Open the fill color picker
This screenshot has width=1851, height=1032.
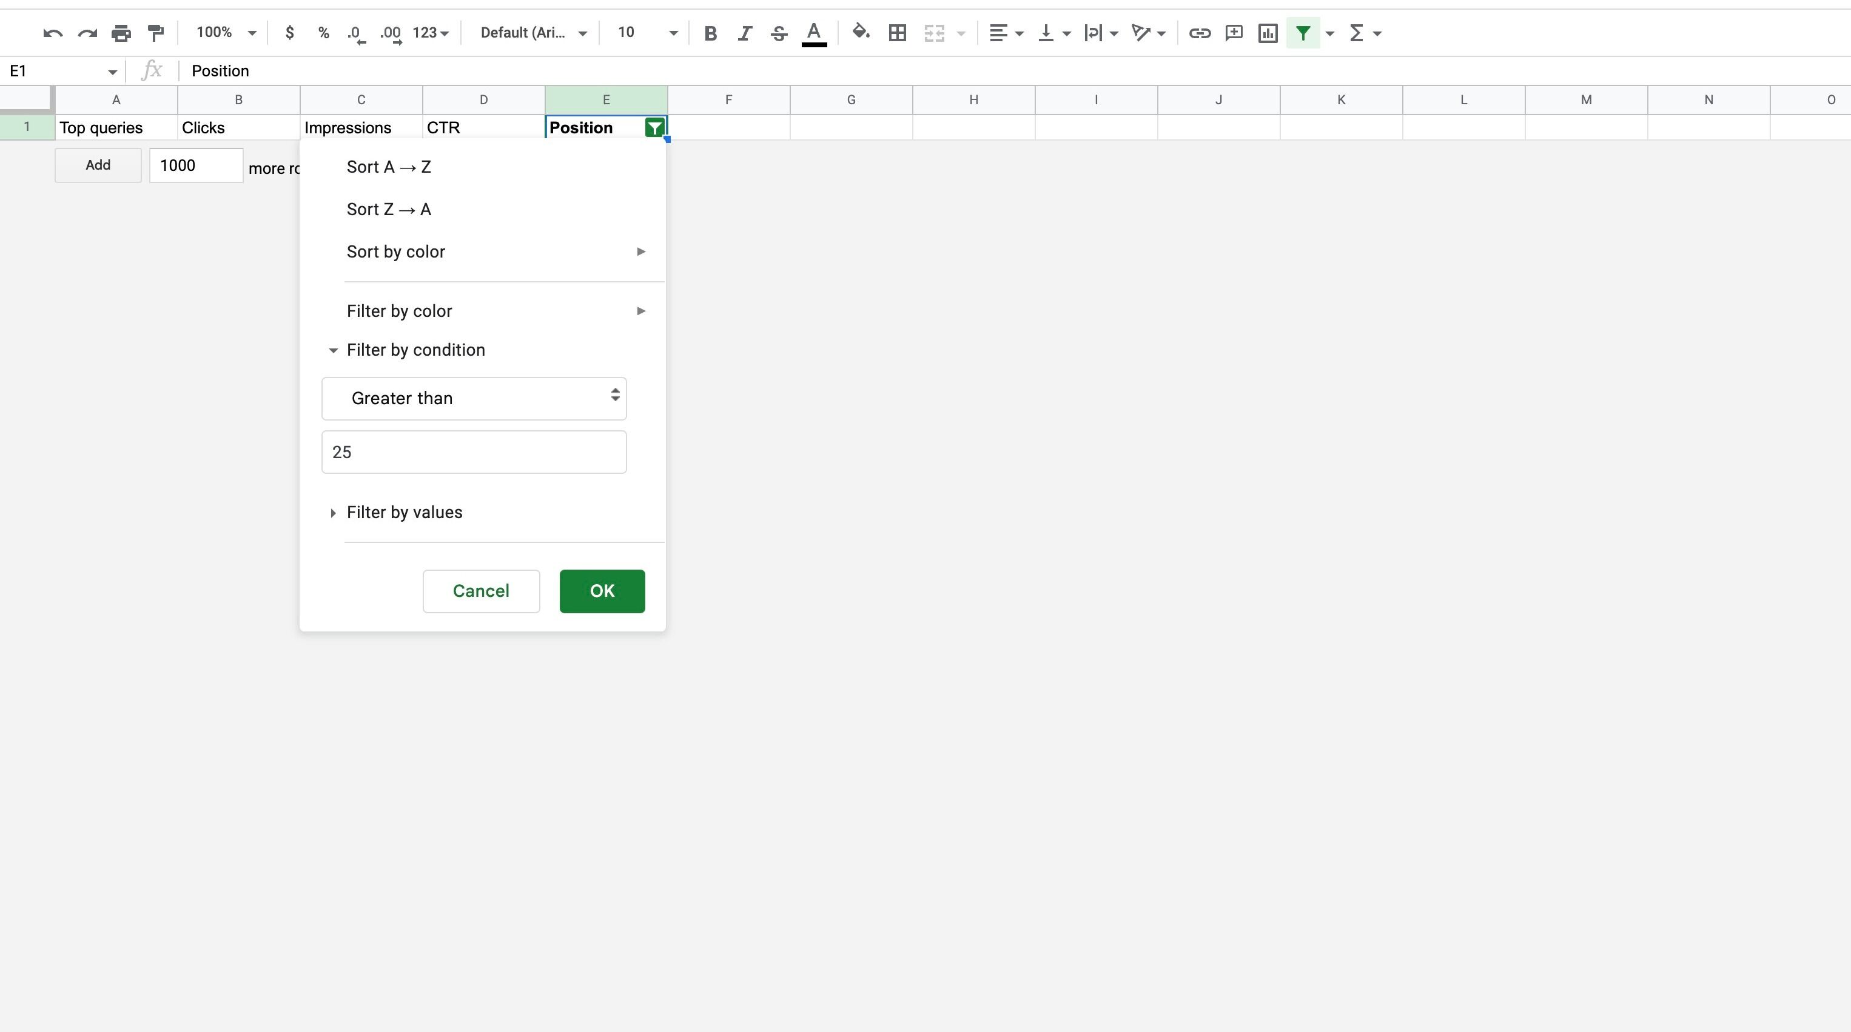861,33
